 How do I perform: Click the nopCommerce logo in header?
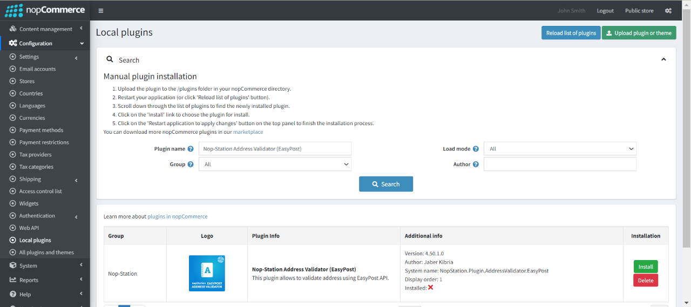pos(45,10)
